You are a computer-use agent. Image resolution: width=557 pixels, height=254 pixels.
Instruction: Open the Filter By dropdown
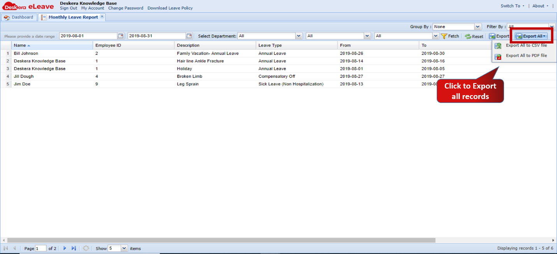(x=552, y=27)
